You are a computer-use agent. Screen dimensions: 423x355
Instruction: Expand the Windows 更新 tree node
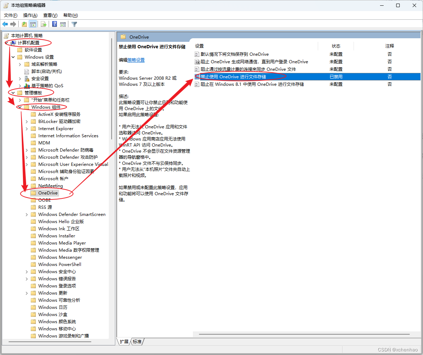click(27, 293)
